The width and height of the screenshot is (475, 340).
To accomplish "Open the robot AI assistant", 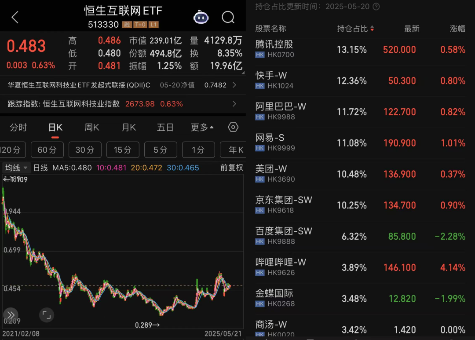I will pos(201,17).
